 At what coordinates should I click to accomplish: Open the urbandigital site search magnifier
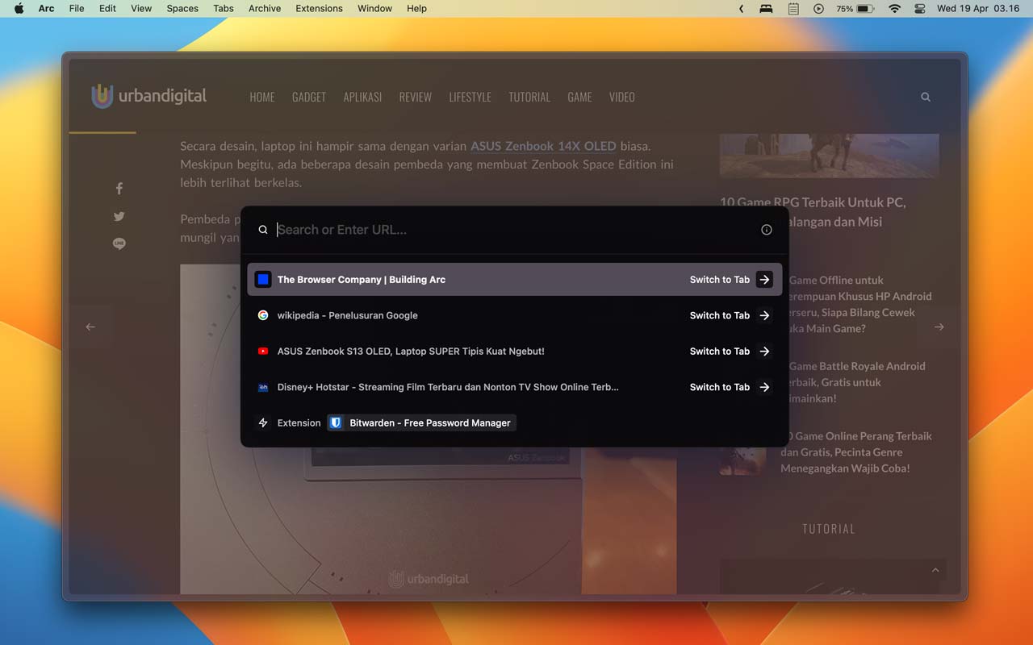point(925,97)
